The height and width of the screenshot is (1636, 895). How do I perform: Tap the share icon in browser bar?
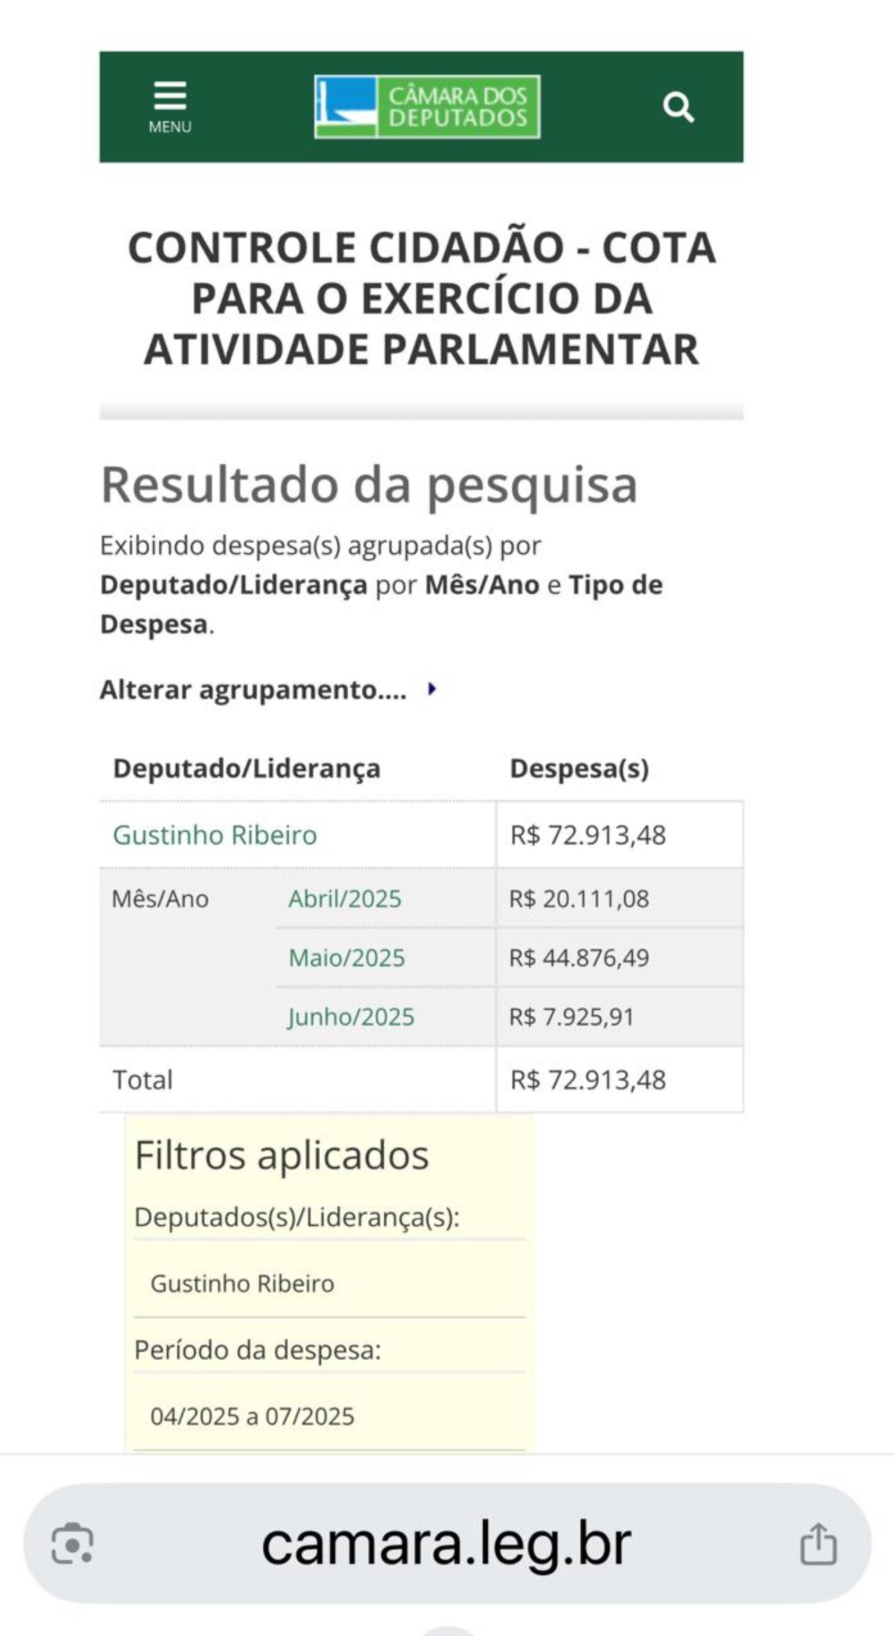pos(819,1544)
